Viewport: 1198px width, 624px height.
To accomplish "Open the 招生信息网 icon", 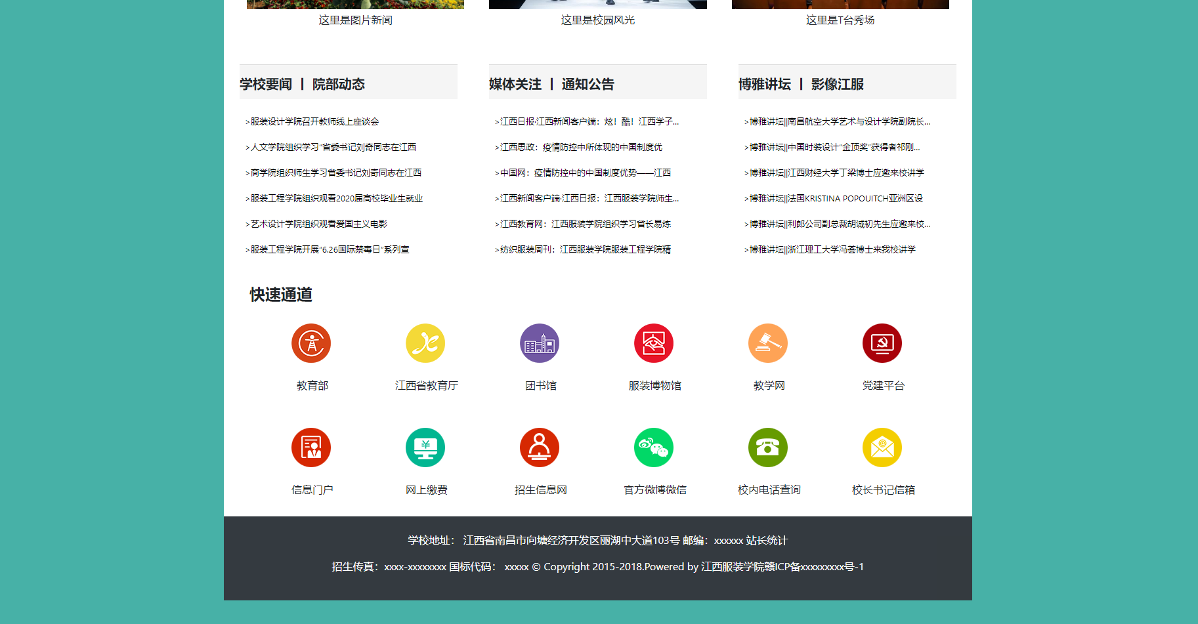I will coord(540,447).
